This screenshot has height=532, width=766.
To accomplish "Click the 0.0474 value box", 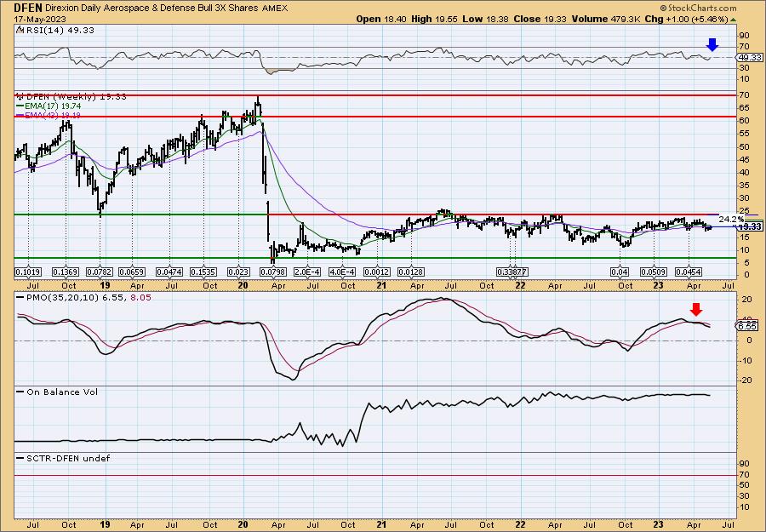I will 169,272.
